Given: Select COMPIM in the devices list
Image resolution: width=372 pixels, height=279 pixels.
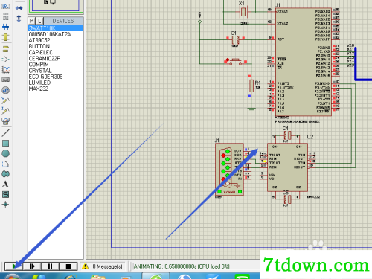Looking at the screenshot, I should click(56, 65).
